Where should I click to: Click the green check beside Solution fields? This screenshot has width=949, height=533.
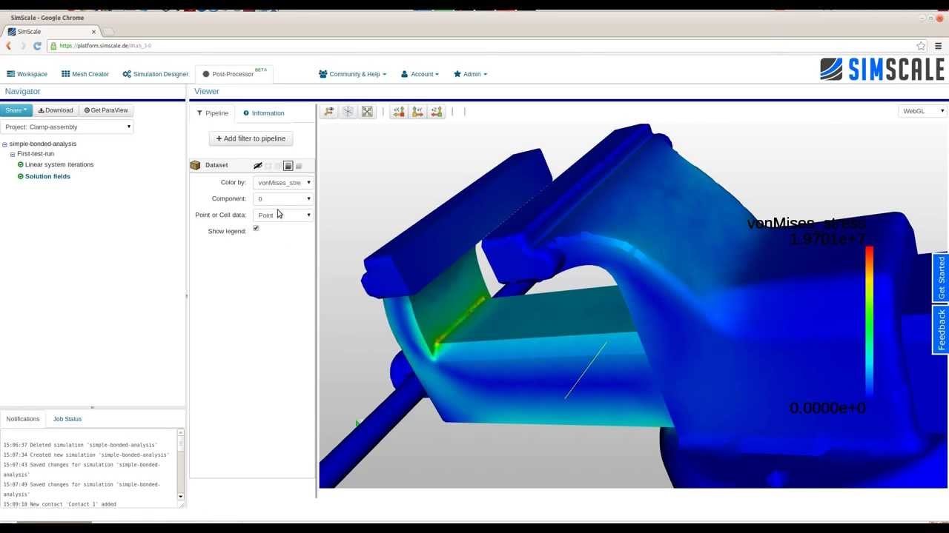21,176
